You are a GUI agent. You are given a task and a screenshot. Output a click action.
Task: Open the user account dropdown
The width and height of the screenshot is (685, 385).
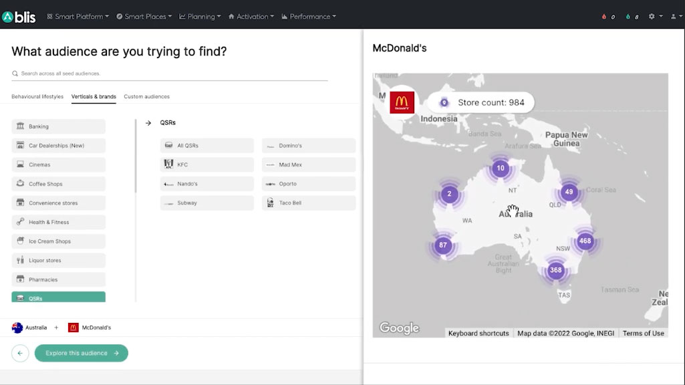pyautogui.click(x=676, y=17)
